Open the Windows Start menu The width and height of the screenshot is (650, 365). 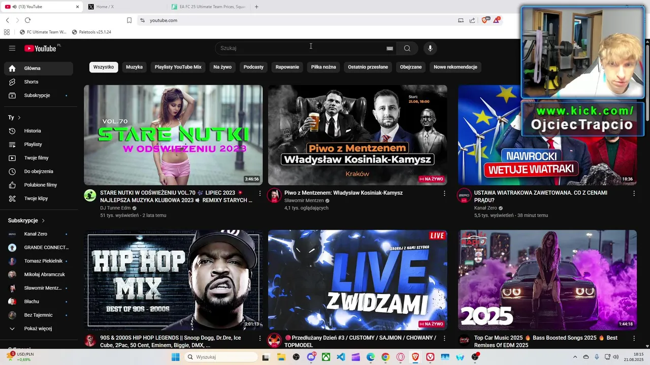175,357
